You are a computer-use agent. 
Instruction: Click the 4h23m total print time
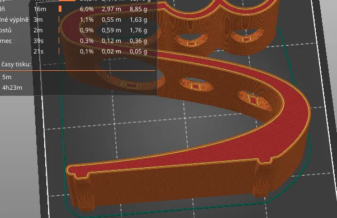(12, 88)
